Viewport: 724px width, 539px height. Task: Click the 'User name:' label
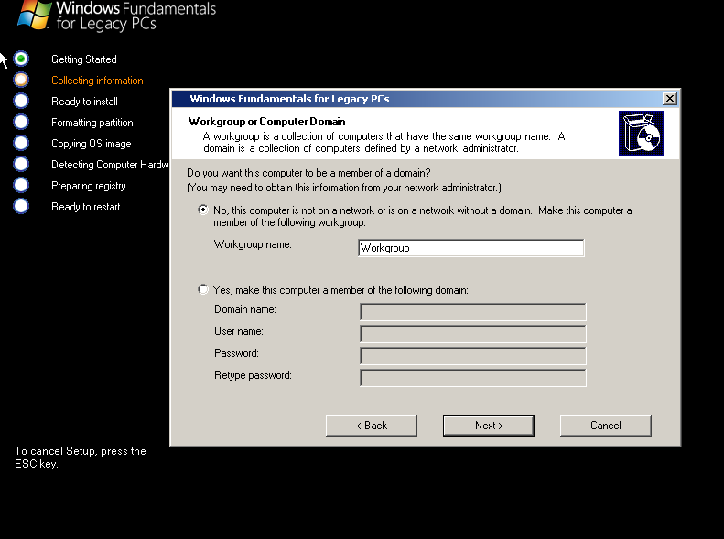[239, 331]
